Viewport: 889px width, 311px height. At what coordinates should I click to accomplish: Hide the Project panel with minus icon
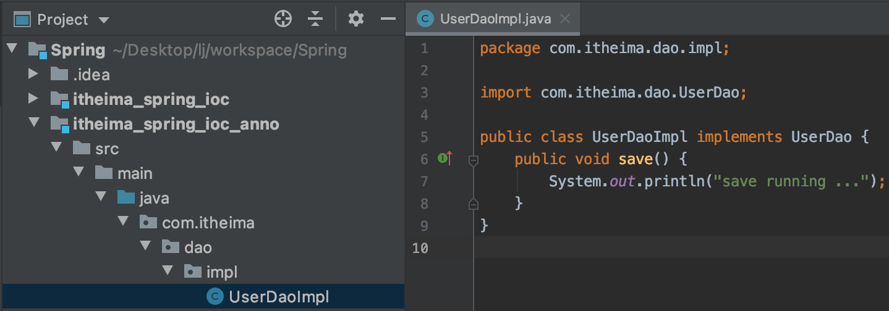(x=388, y=19)
